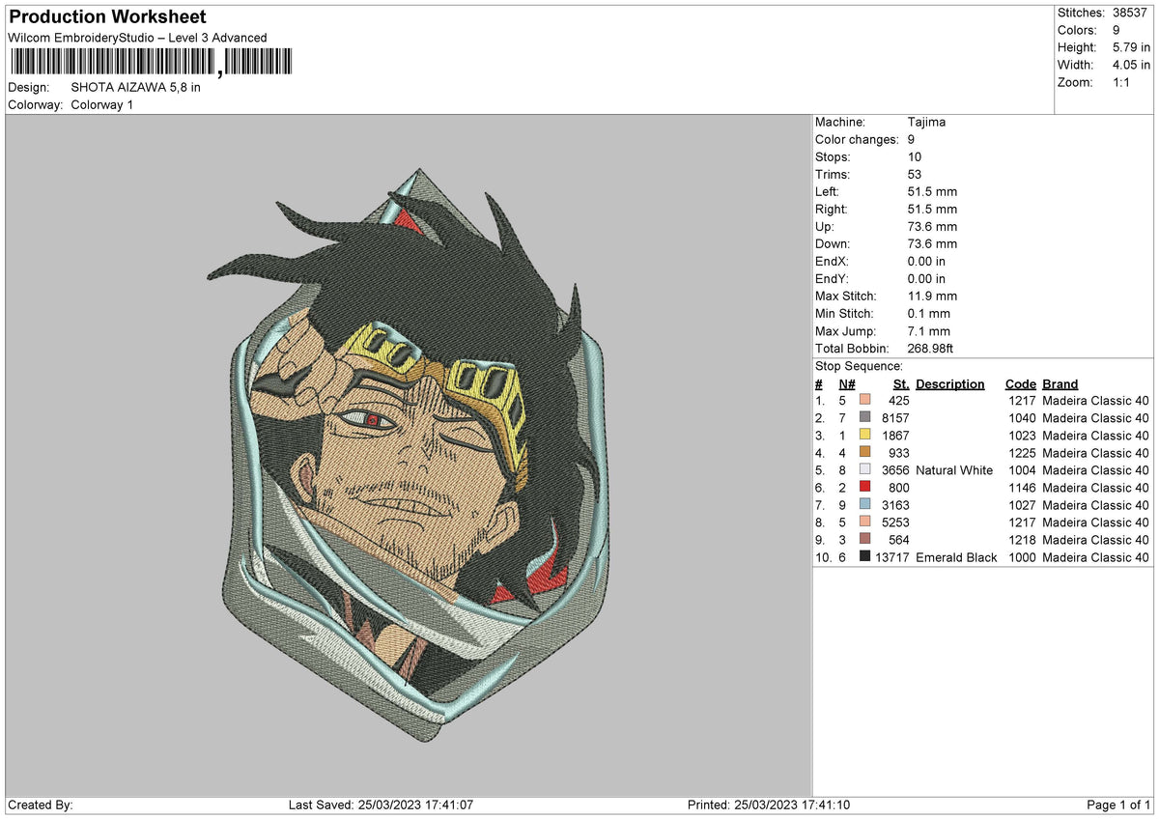Click the Page 1 of 1 footer text

(1118, 805)
